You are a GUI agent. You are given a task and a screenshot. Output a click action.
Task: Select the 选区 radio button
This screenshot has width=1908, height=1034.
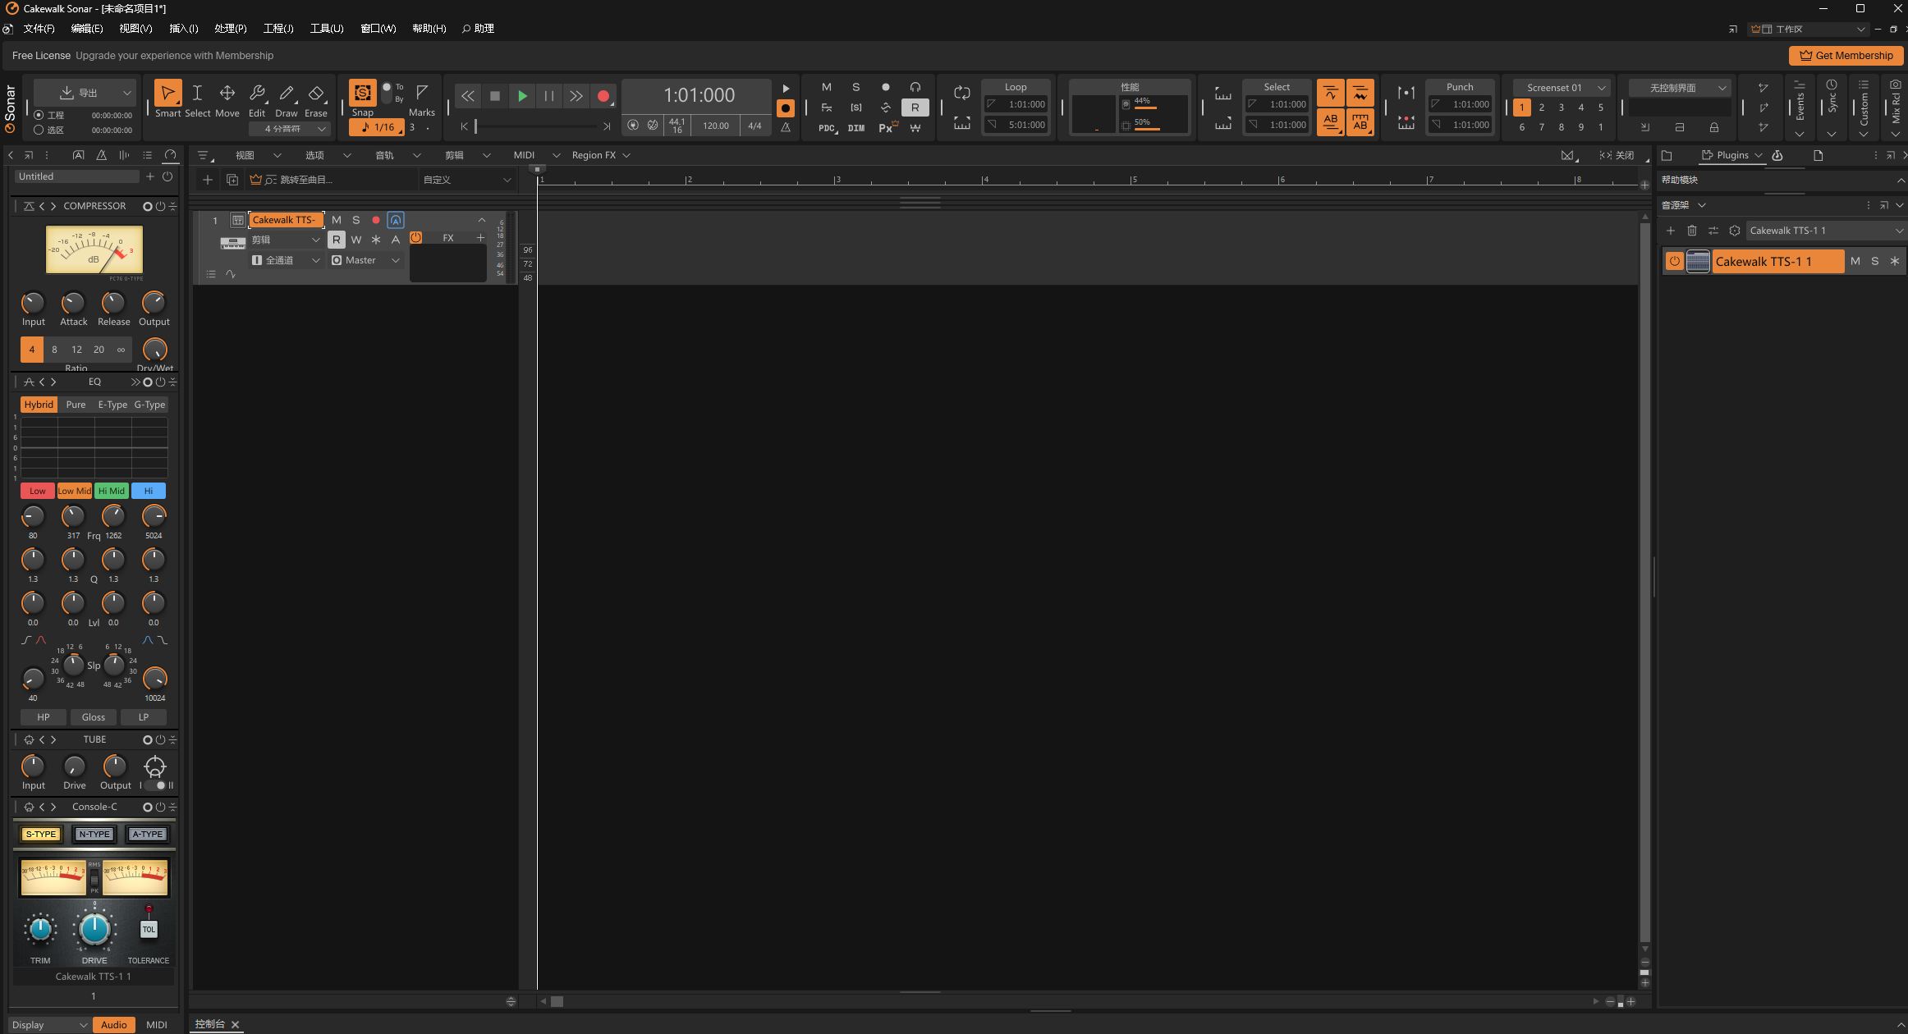click(39, 130)
